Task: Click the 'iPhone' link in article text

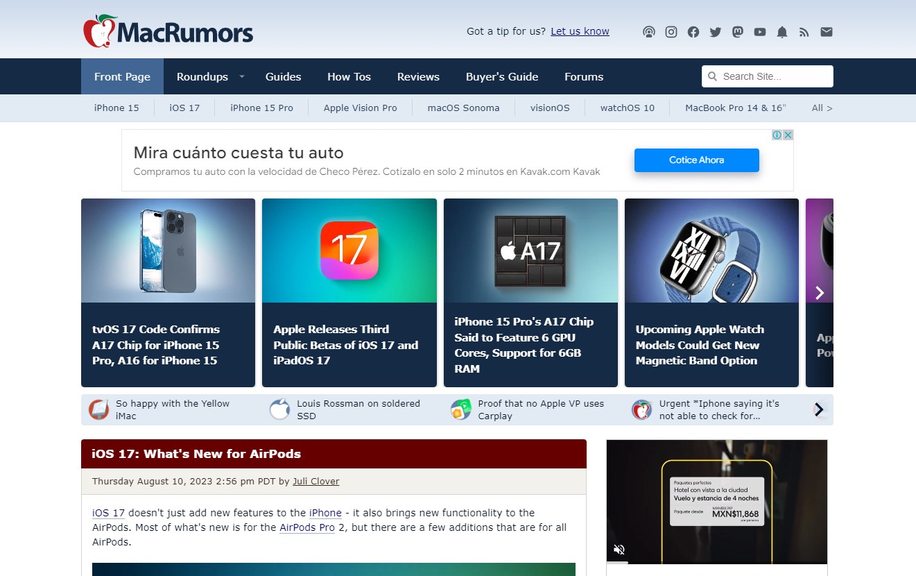Action: coord(325,513)
